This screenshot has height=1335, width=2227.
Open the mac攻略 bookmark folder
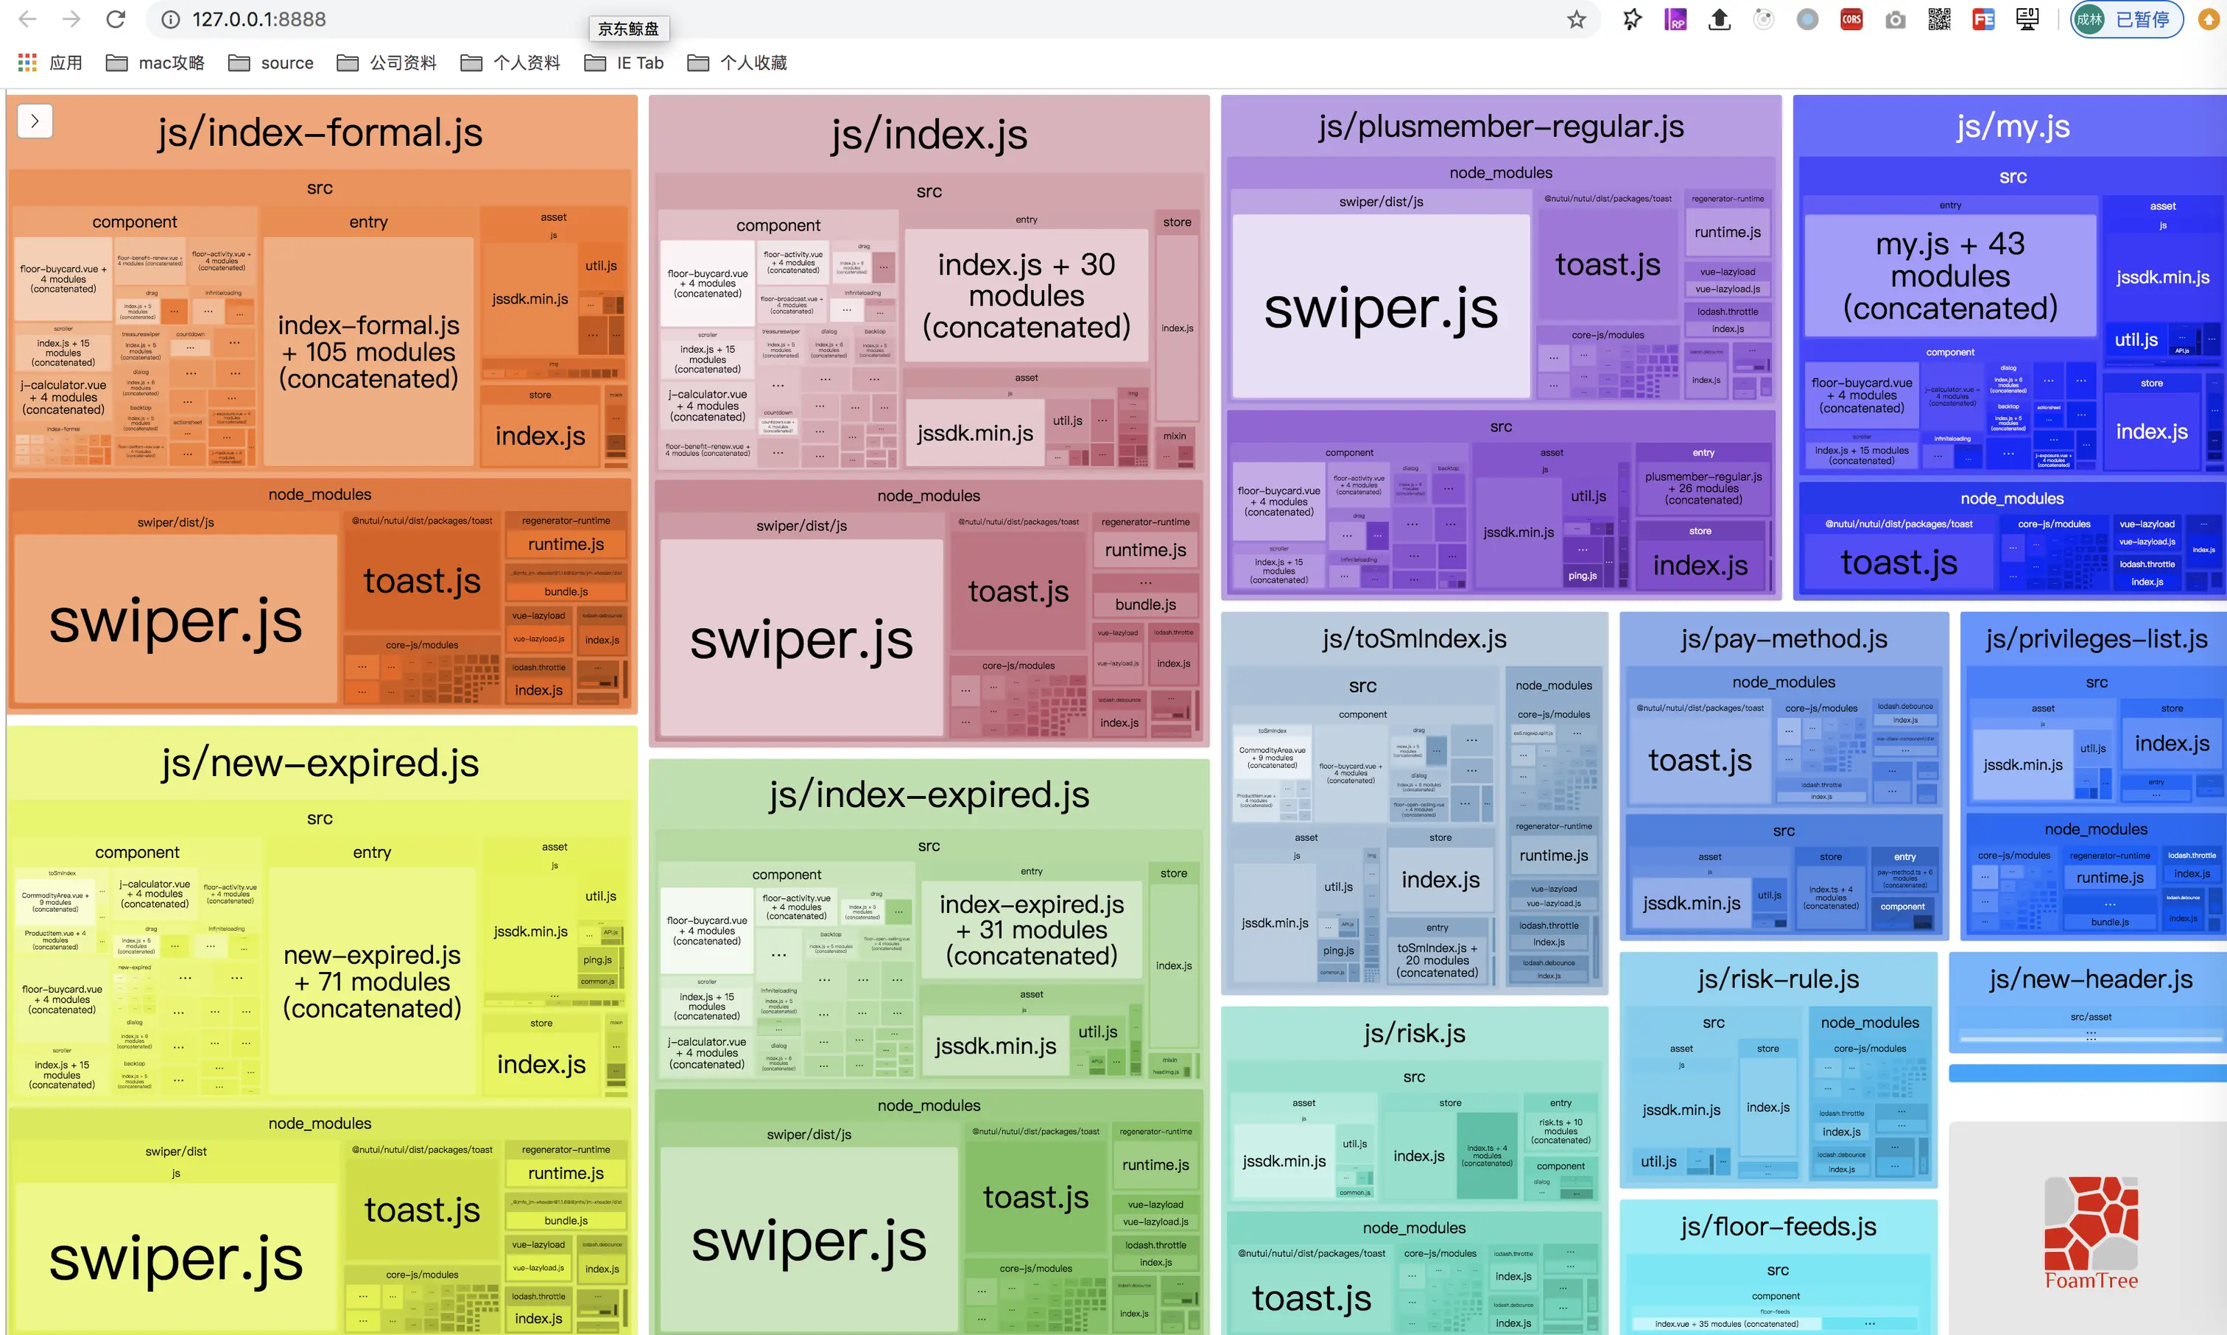[x=155, y=63]
